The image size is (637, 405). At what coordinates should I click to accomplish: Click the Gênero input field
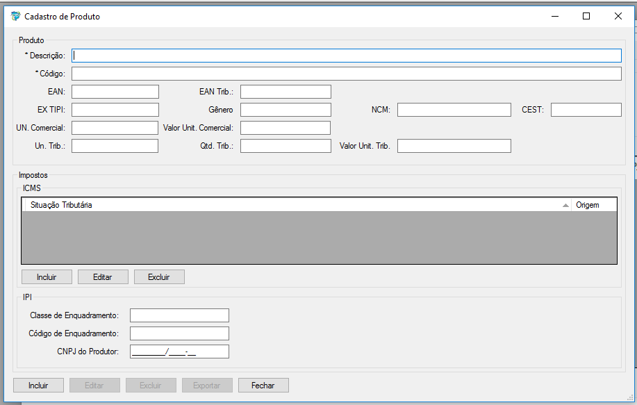pos(286,110)
